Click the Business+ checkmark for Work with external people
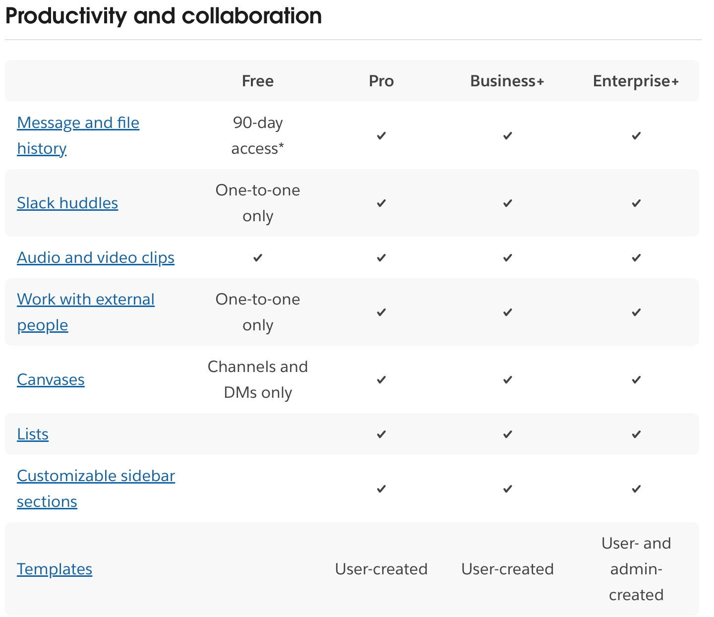 click(x=507, y=312)
